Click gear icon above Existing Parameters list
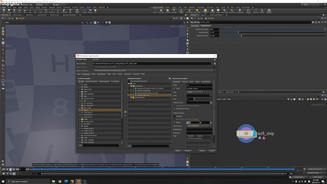The width and height of the screenshot is (327, 184). (x=170, y=78)
